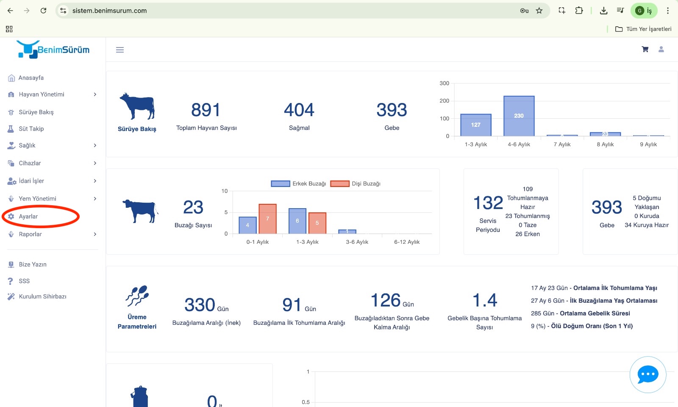The width and height of the screenshot is (678, 407).
Task: Click the Bize Yazın icon
Action: tap(11, 265)
